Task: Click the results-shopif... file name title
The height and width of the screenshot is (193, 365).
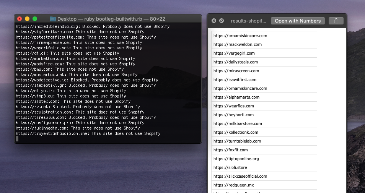Action: click(x=248, y=21)
